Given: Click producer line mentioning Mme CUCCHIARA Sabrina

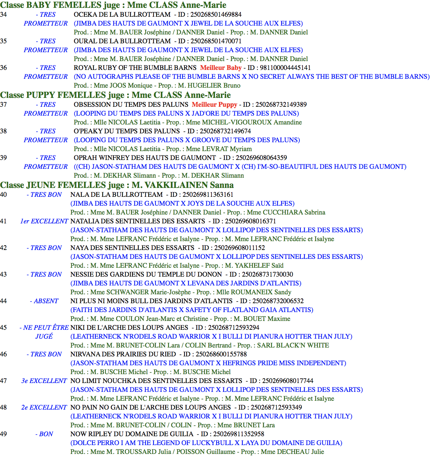Looking at the screenshot, I should [x=198, y=212].
